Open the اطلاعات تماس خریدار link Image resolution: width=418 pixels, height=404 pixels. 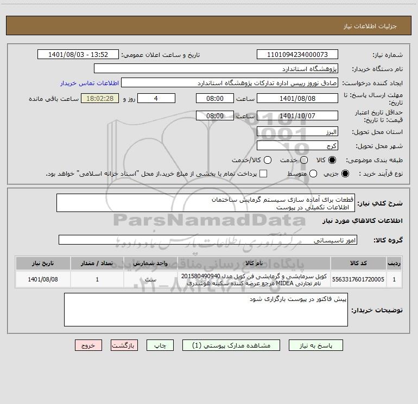coord(90,83)
